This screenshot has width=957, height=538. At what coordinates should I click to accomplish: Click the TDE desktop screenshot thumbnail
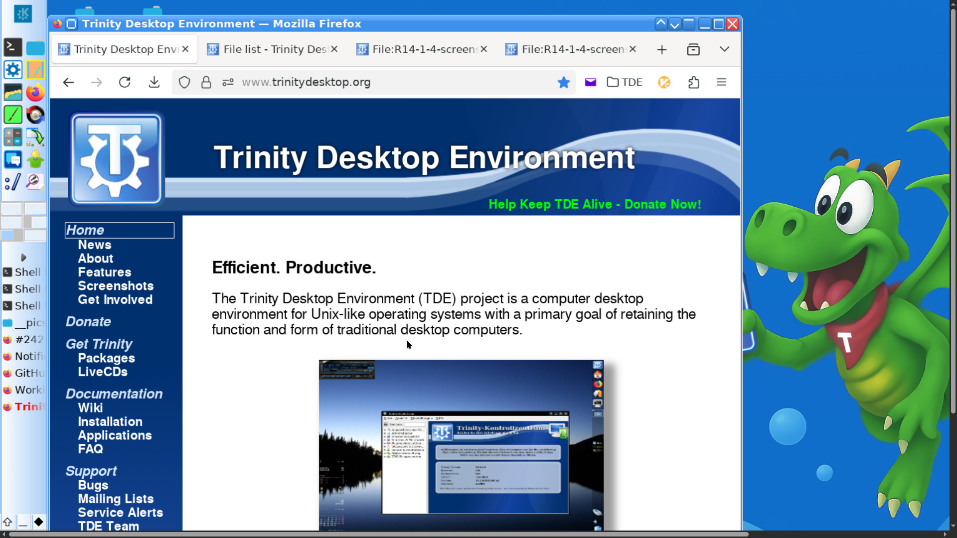coord(461,445)
